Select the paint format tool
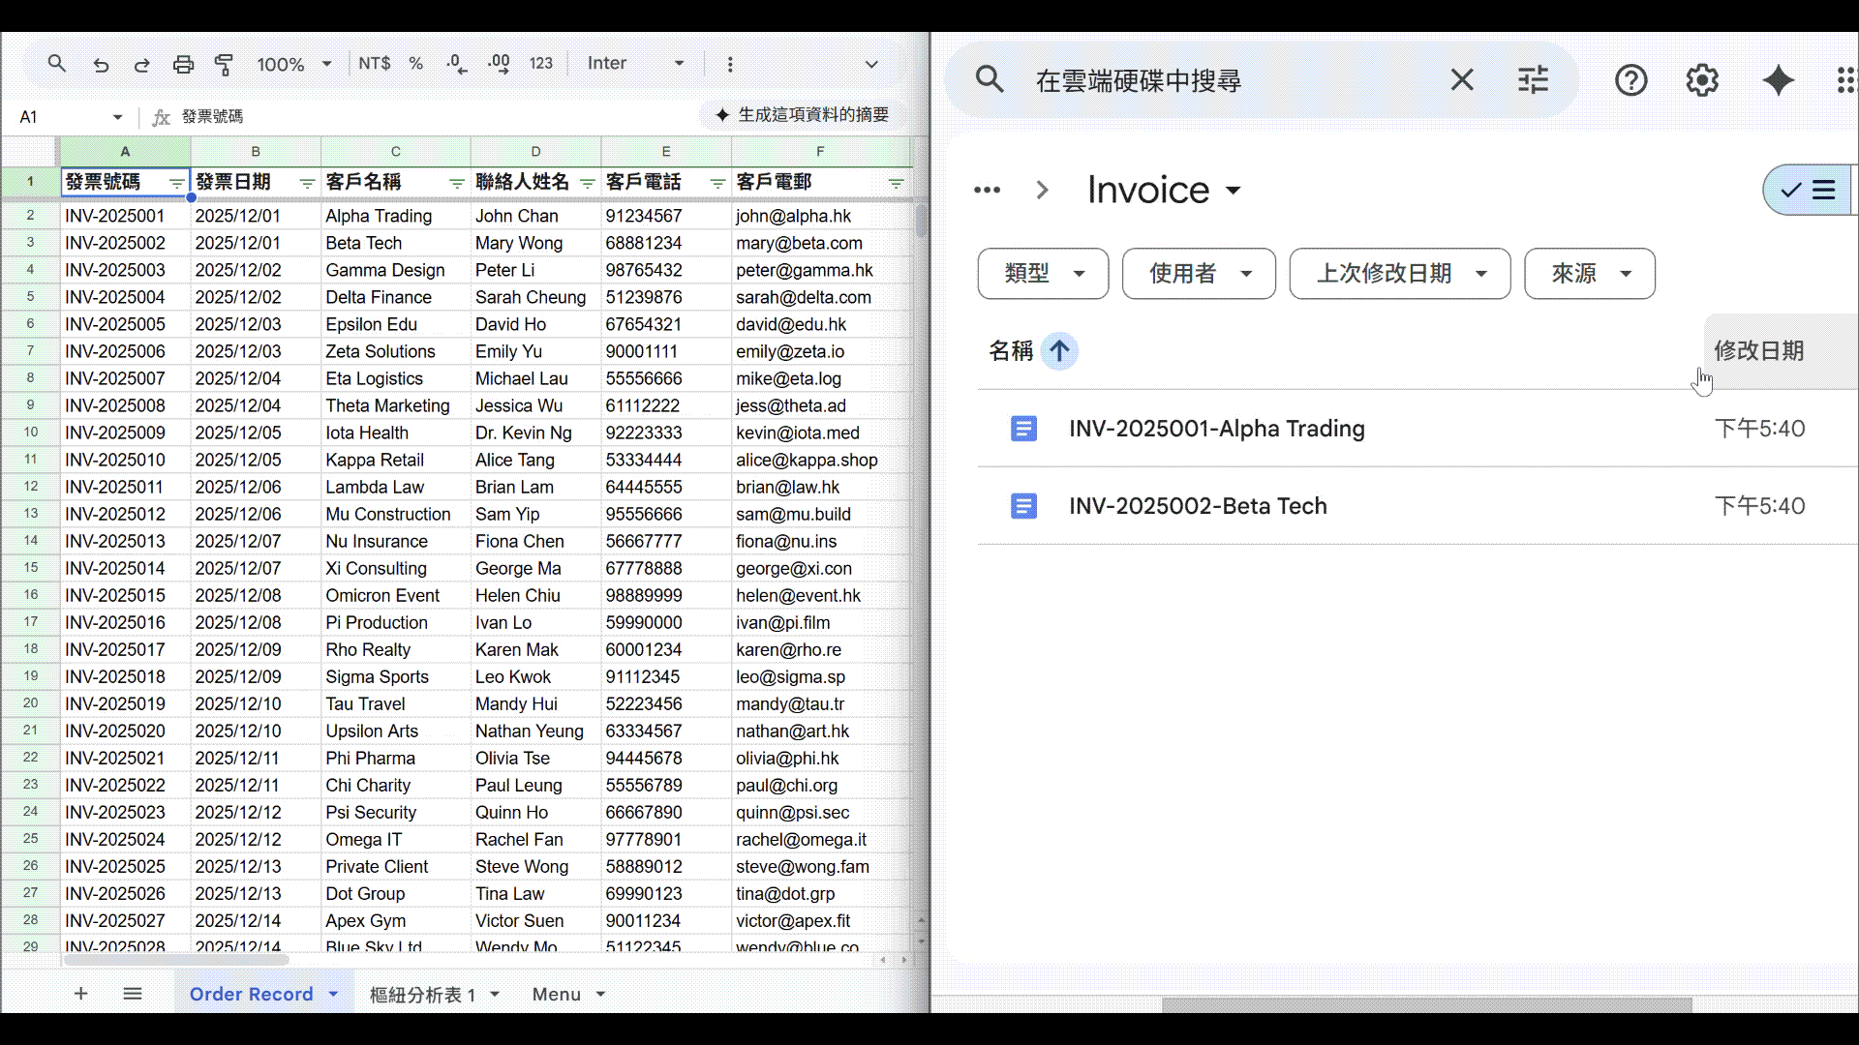 tap(224, 65)
